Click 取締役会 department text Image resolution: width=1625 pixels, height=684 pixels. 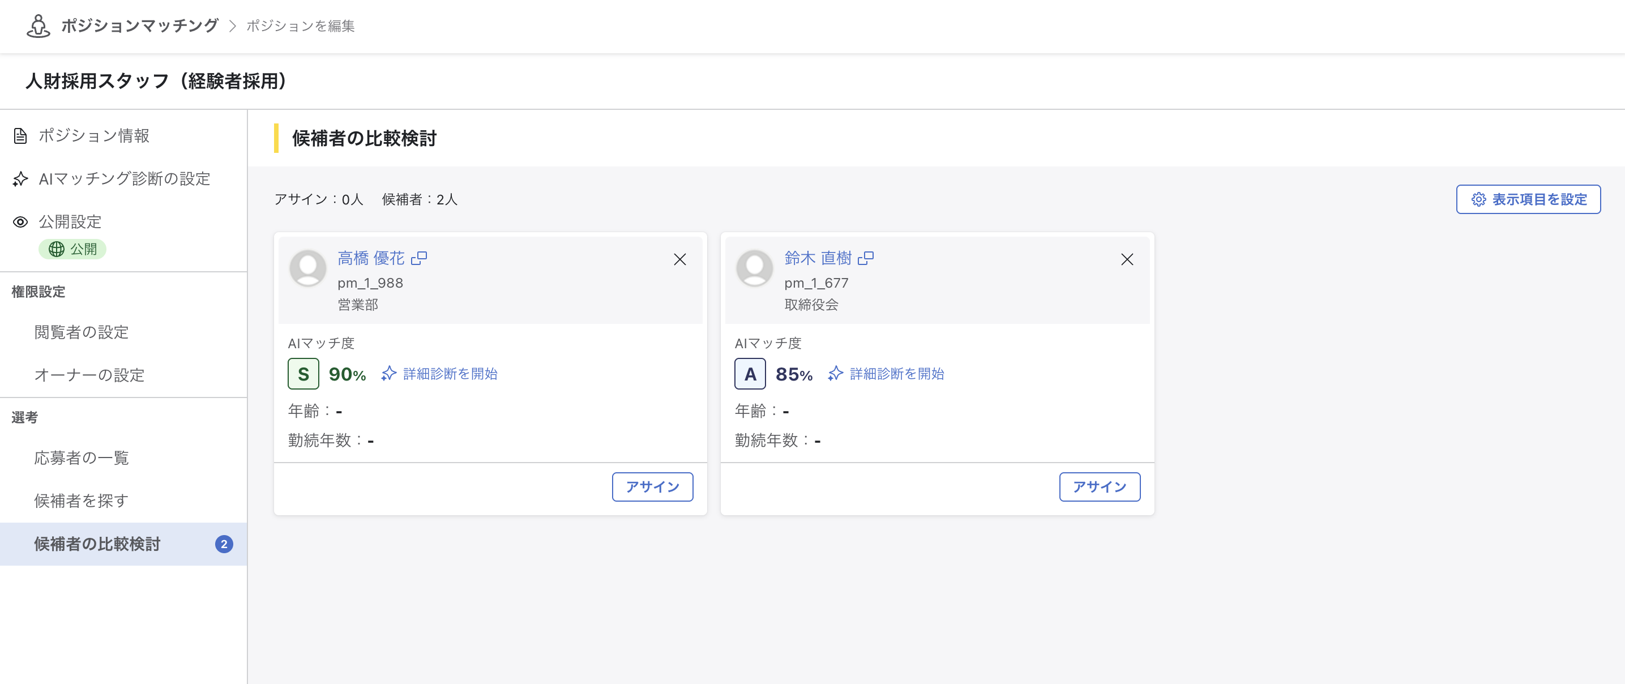(x=811, y=305)
